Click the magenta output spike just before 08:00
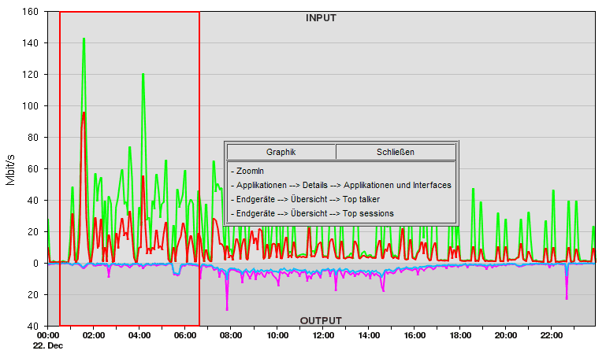This screenshot has width=606, height=358. [x=227, y=307]
